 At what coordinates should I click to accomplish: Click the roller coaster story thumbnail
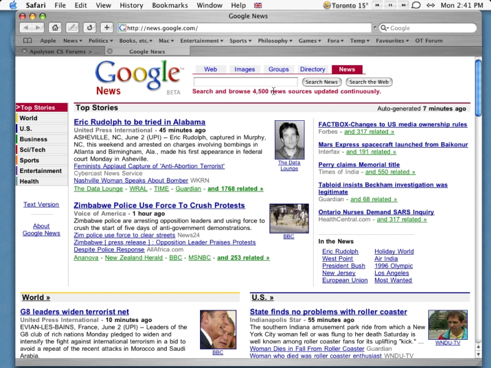pos(448,325)
